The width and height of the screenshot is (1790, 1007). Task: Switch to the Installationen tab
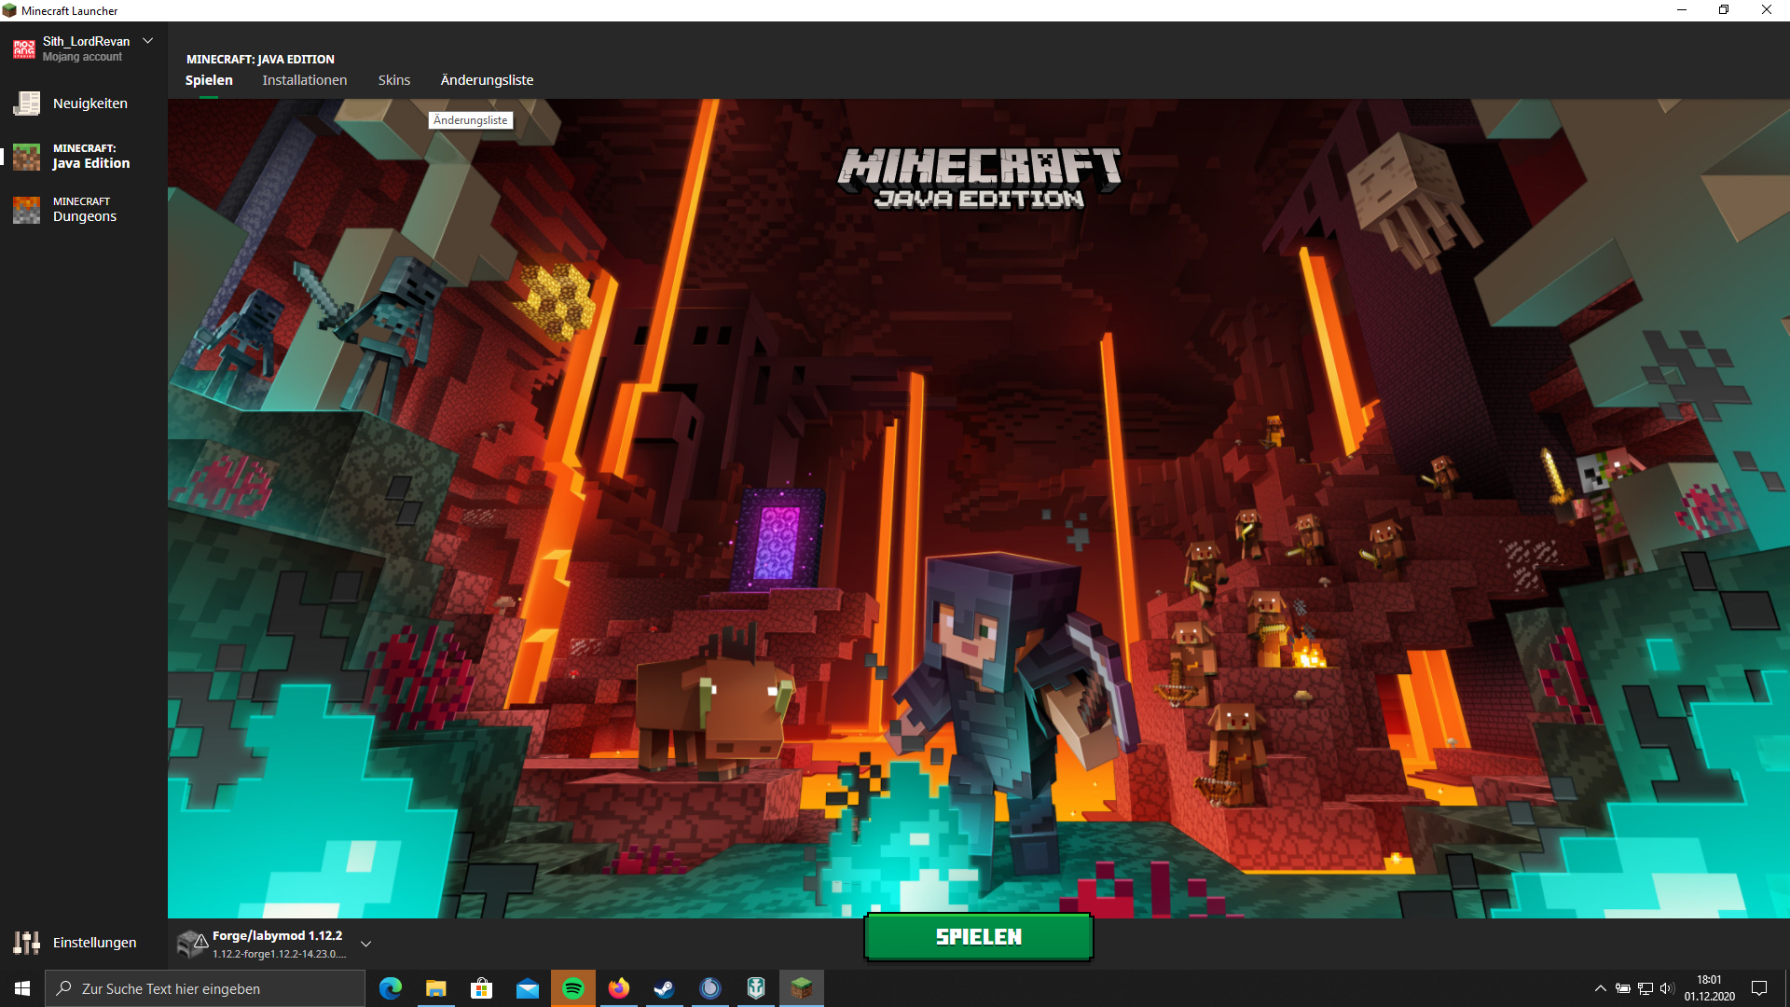click(x=305, y=80)
